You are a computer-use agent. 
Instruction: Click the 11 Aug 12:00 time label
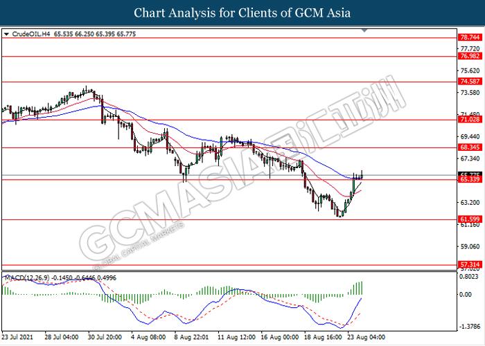[x=236, y=337]
